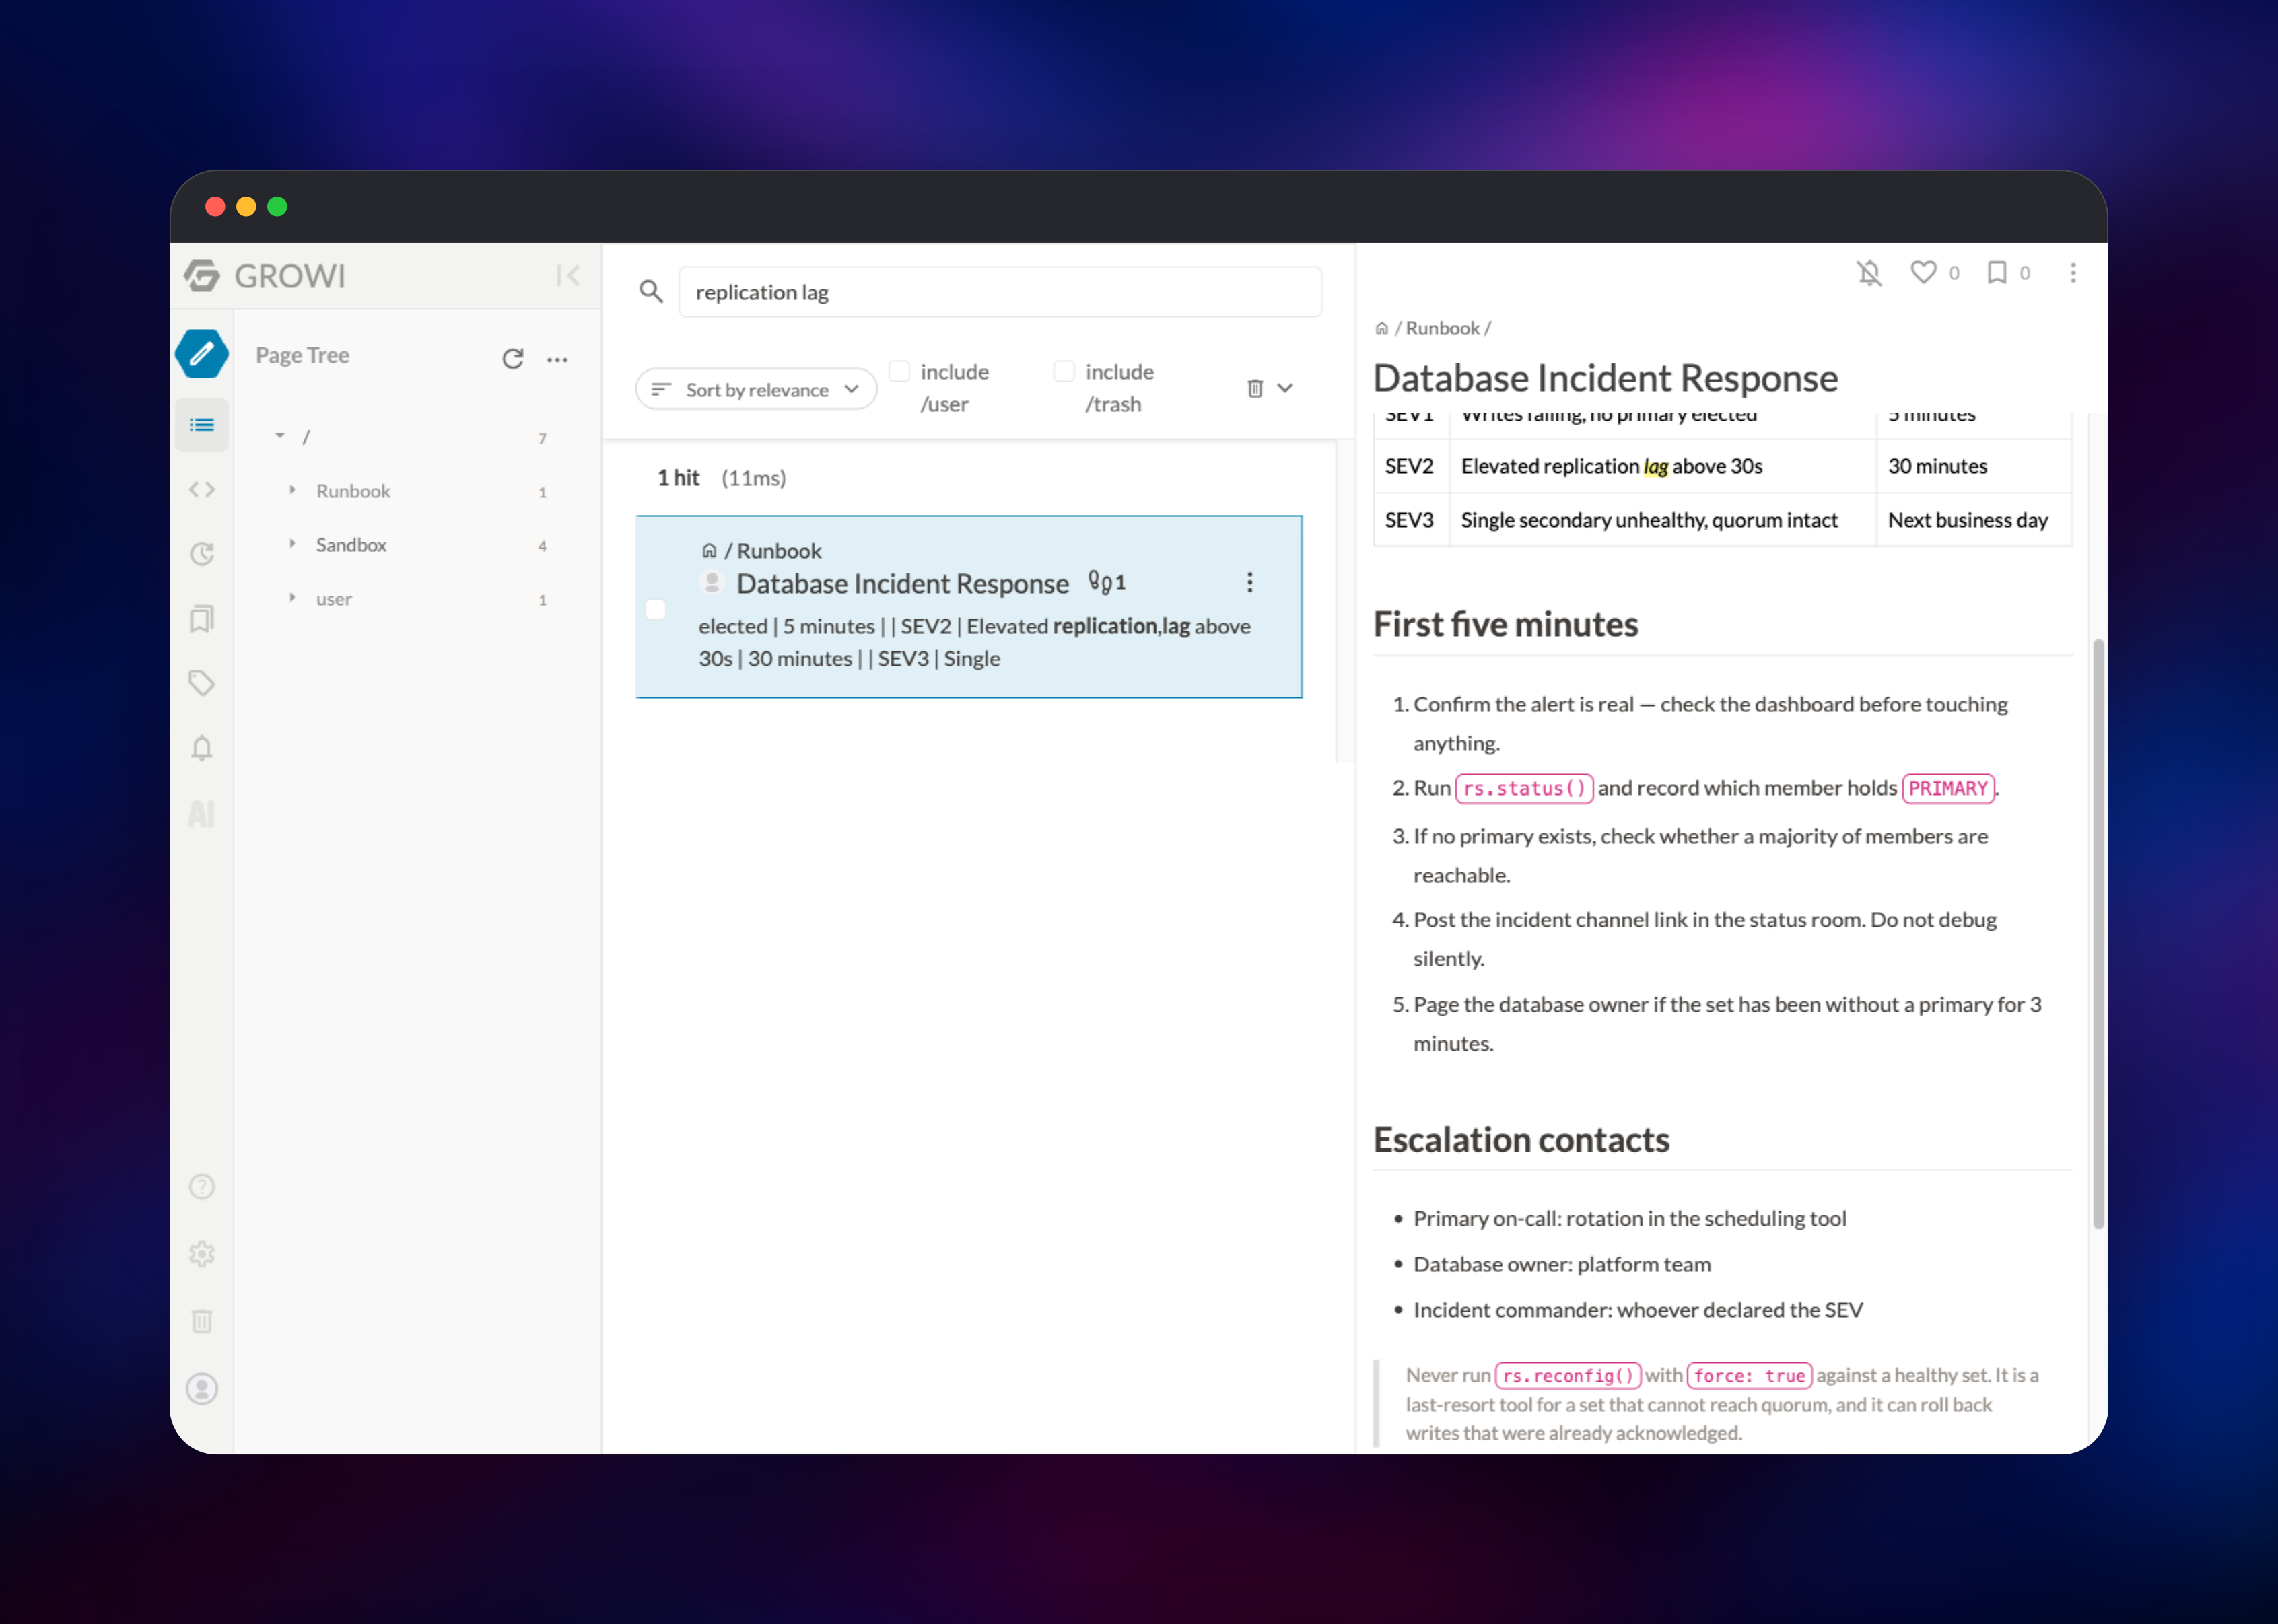This screenshot has height=1624, width=2278.
Task: Click author avatar on search result
Action: [712, 582]
